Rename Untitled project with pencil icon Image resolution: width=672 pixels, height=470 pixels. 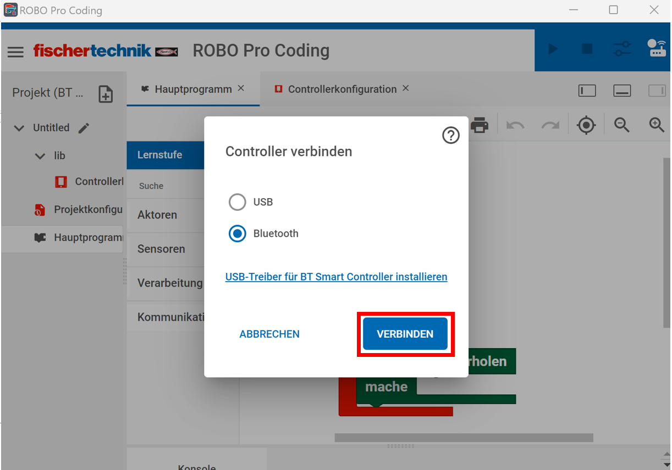pyautogui.click(x=84, y=128)
